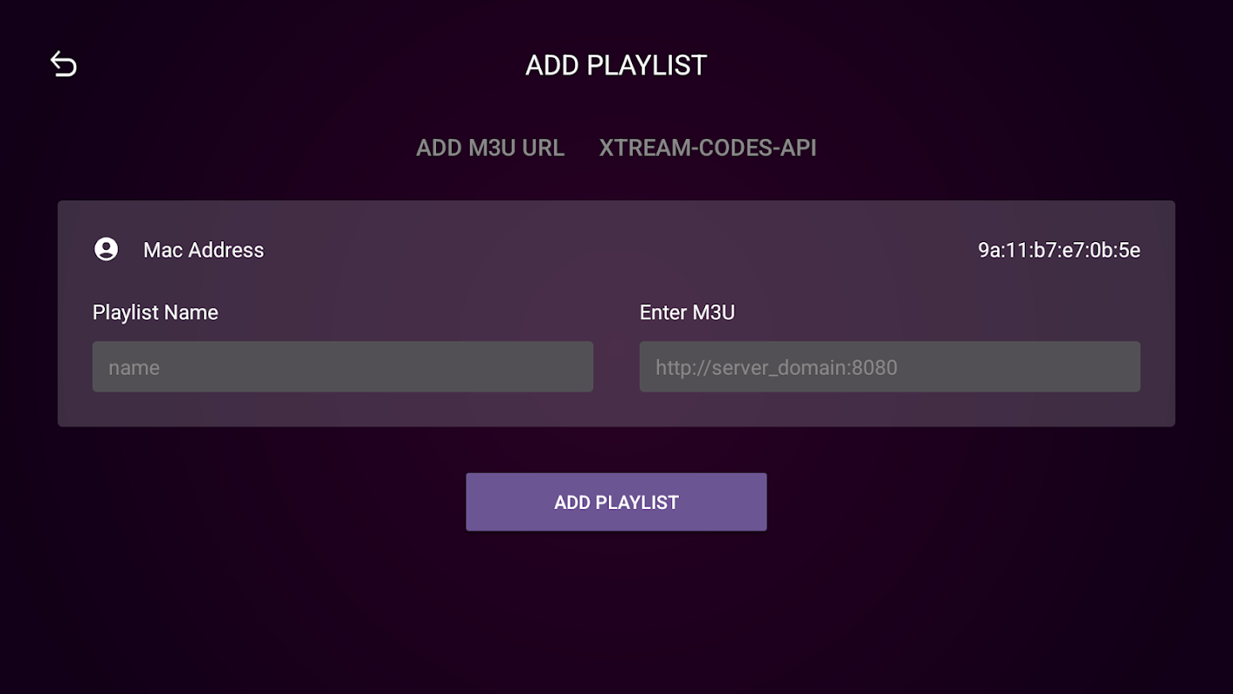Switch to the ADD M3U URL tab
Image resolution: width=1233 pixels, height=694 pixels.
pyautogui.click(x=490, y=147)
